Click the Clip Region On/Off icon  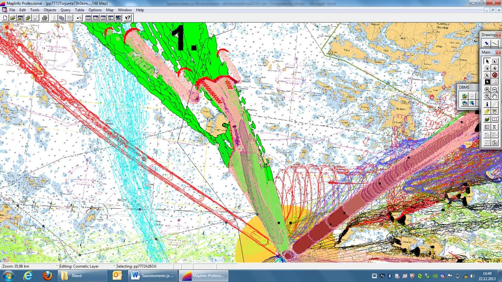point(495,143)
